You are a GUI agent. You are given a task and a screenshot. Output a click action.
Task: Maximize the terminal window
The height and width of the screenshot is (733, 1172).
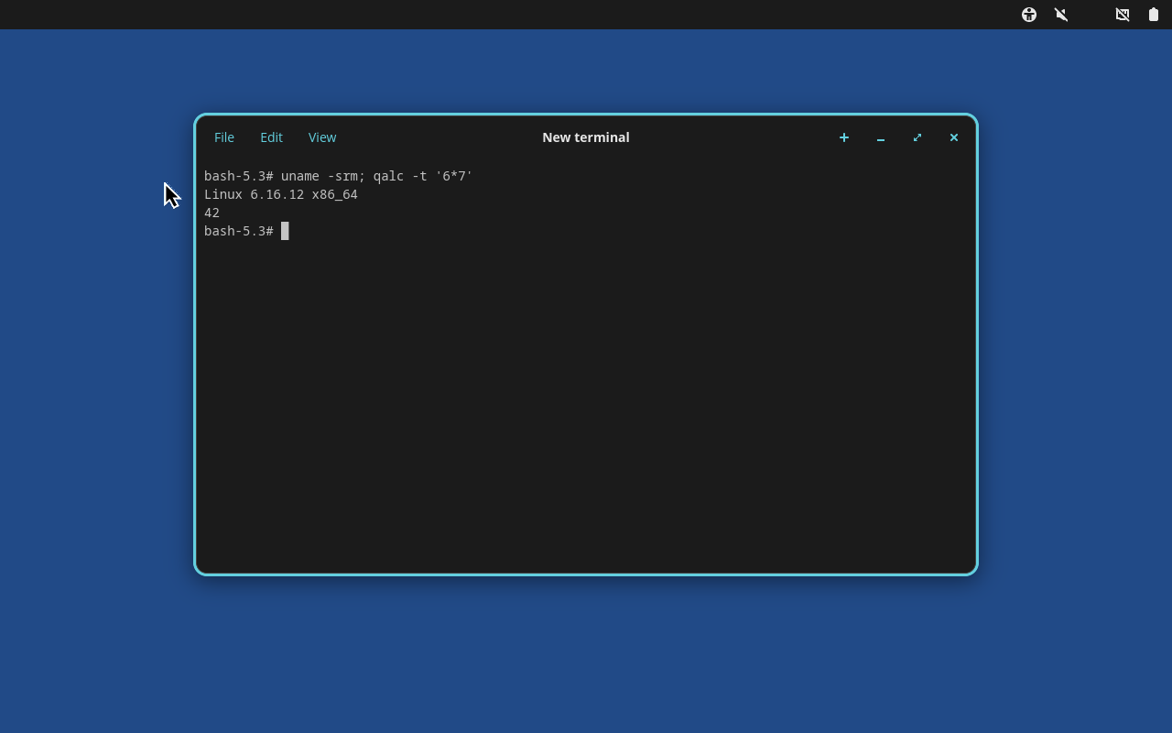917,137
